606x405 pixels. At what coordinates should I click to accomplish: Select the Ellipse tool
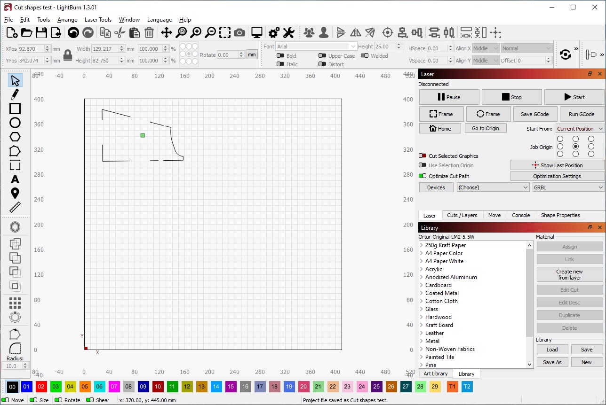[x=15, y=123]
